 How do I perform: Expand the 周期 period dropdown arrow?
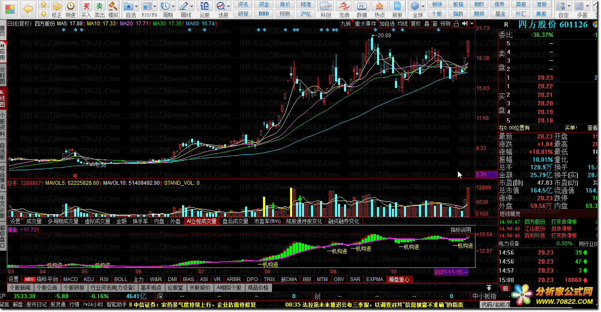coord(173,6)
